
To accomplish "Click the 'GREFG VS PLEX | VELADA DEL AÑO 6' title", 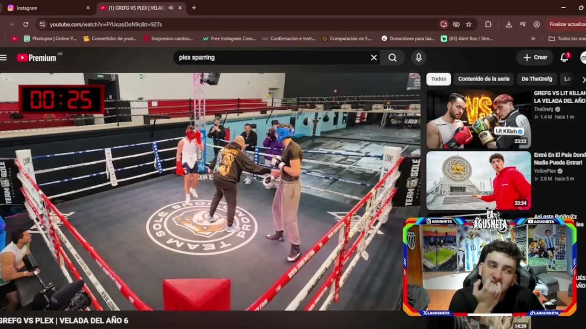I will click(64, 321).
